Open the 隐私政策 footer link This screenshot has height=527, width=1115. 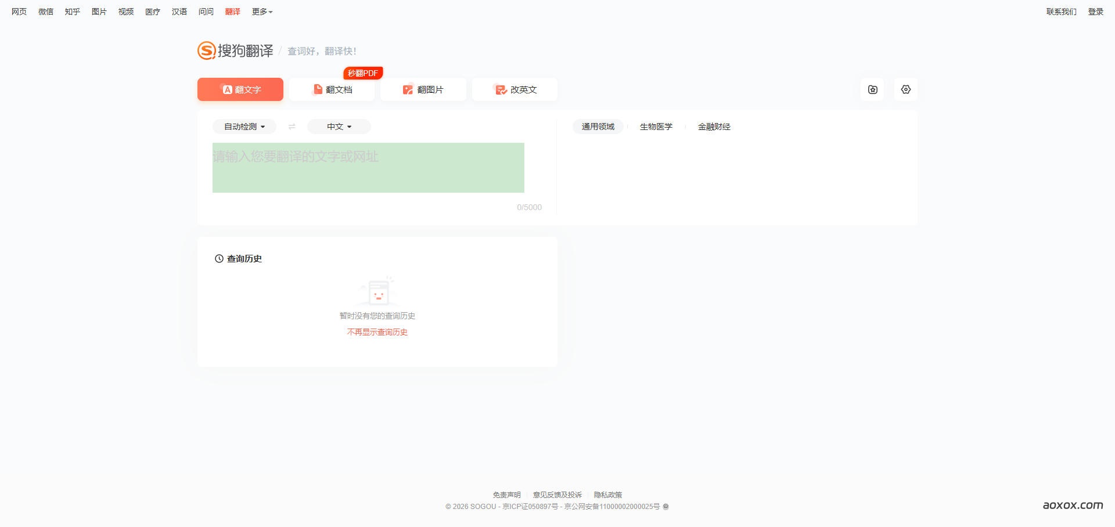[x=608, y=495]
